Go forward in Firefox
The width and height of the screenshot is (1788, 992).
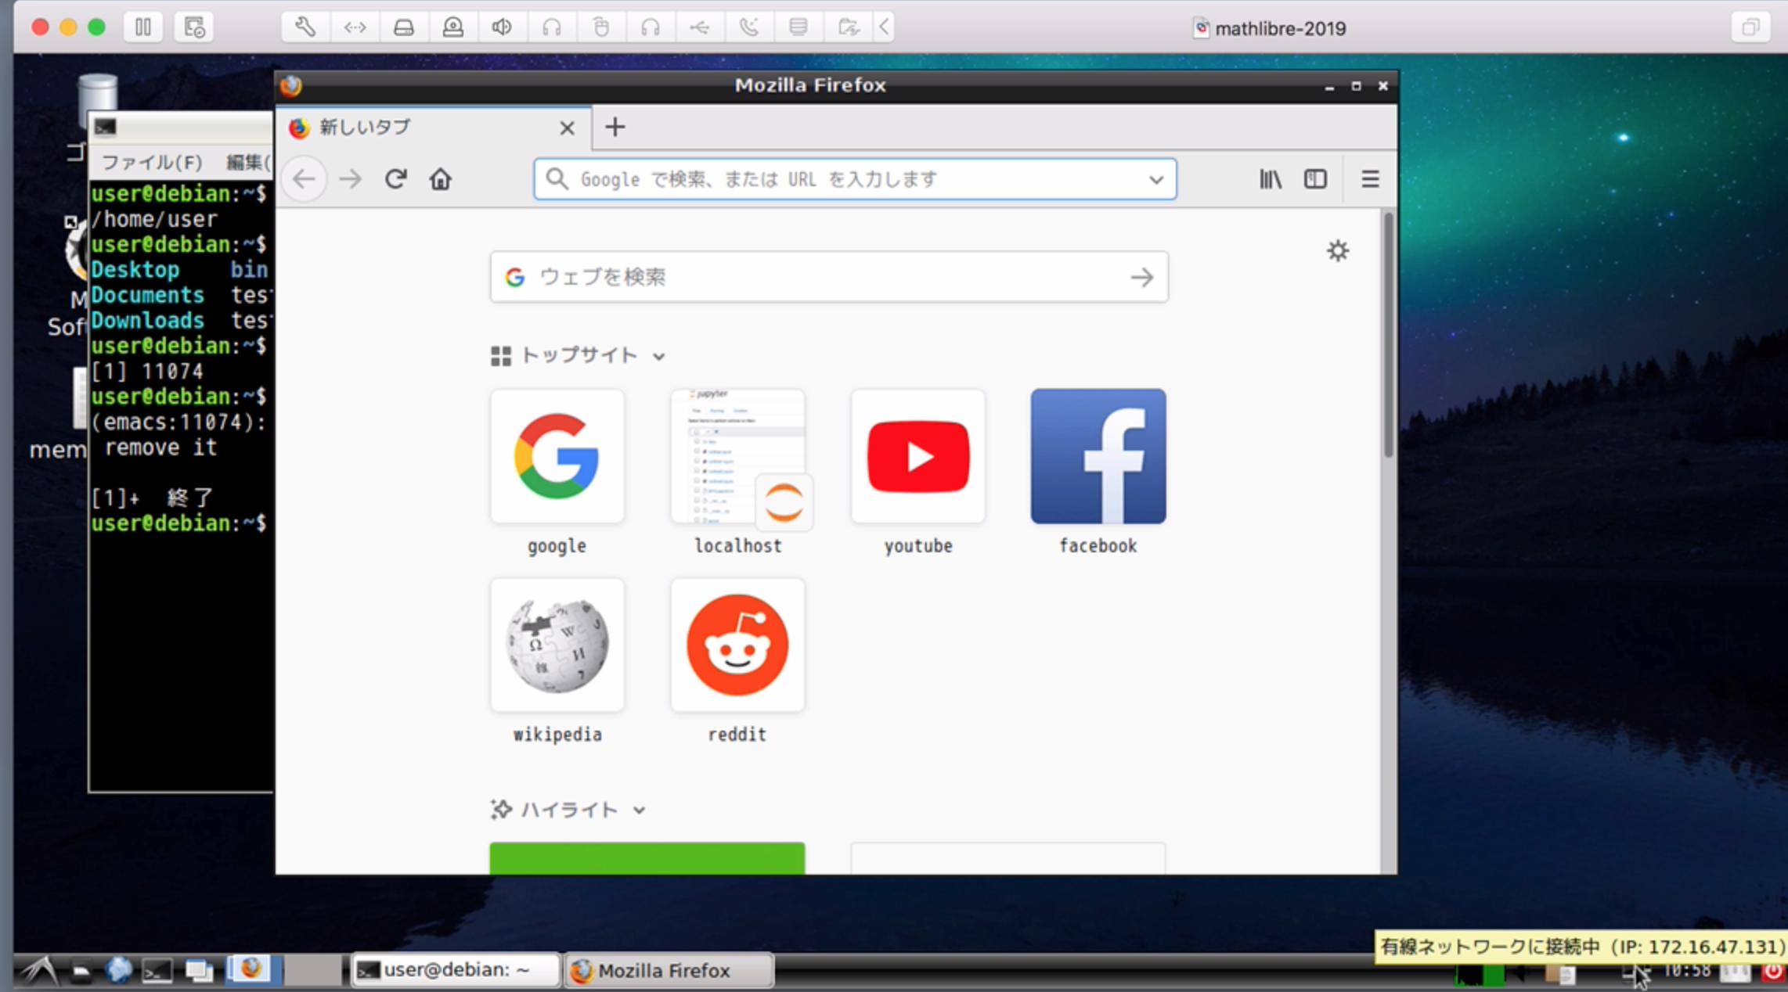pos(350,179)
